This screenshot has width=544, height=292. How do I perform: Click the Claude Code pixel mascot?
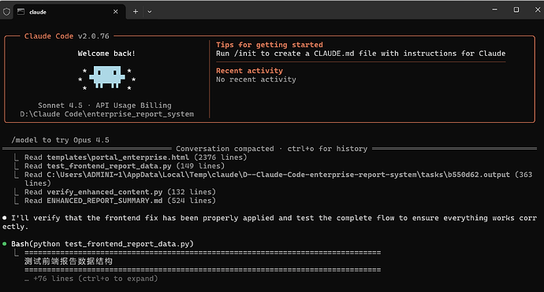point(107,77)
